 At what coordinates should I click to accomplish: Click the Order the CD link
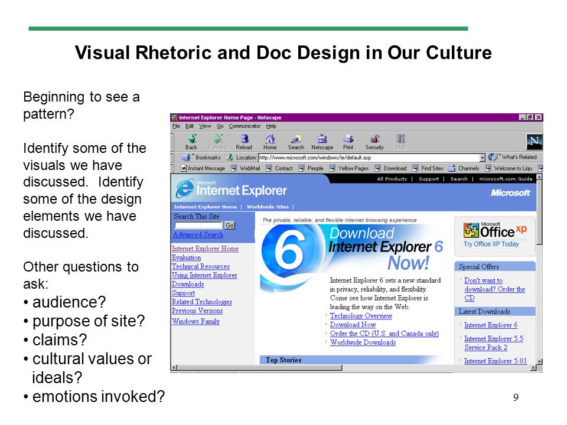tap(384, 333)
